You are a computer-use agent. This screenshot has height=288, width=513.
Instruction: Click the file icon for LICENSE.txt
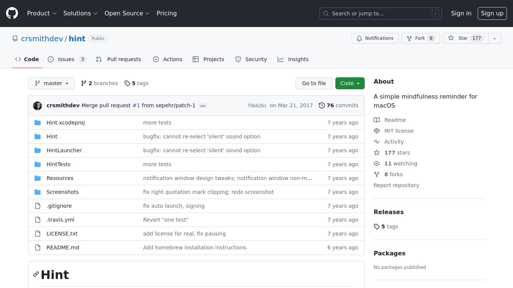(38, 234)
